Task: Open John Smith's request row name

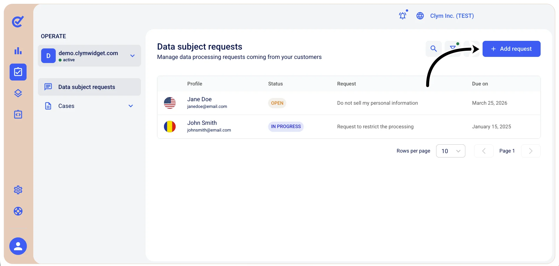Action: (x=202, y=123)
